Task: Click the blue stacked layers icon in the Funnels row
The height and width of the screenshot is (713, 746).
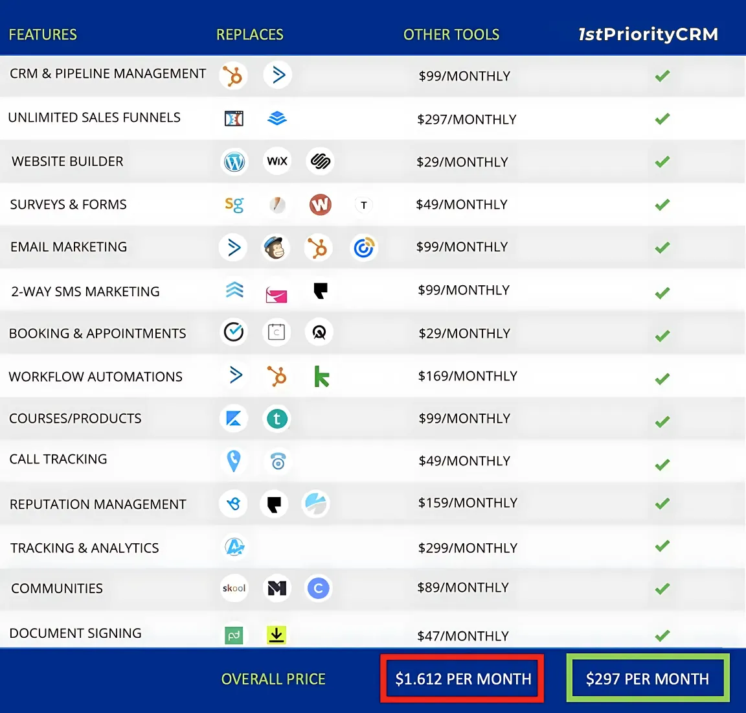Action: [x=277, y=117]
